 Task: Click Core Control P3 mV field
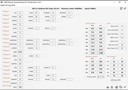coord(101,39)
